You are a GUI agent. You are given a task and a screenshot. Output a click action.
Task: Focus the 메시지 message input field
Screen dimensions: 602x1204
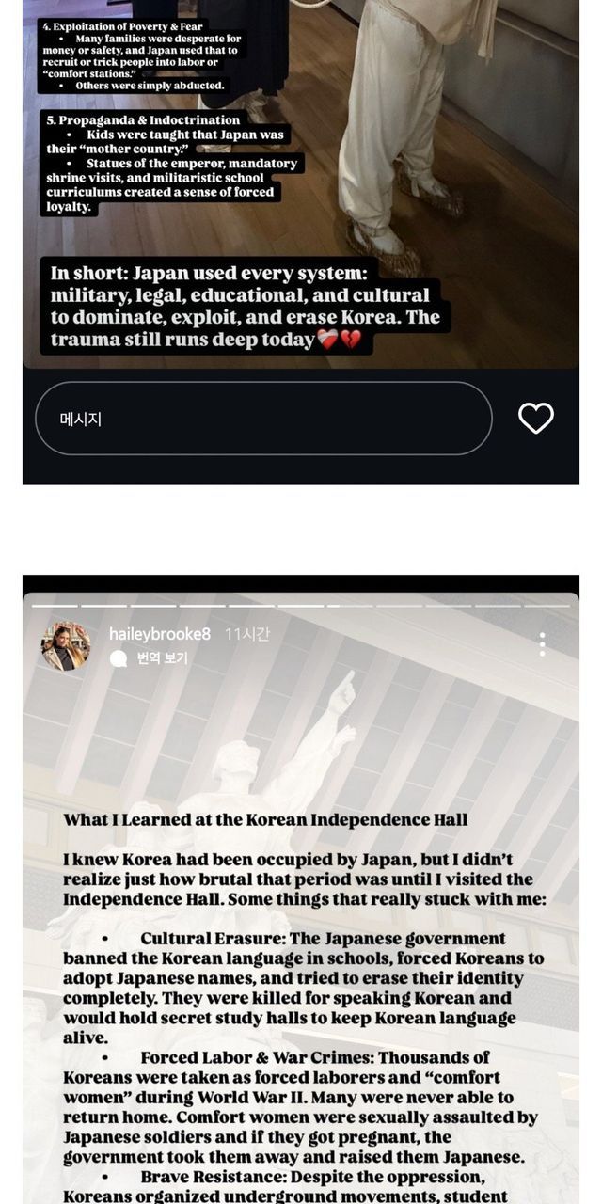[263, 419]
